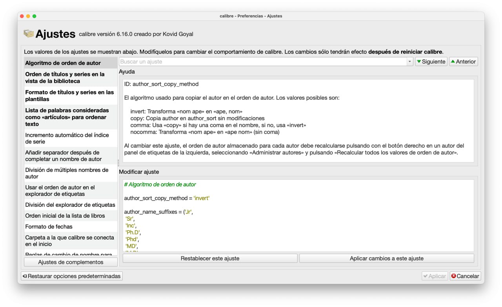Image resolution: width=502 pixels, height=307 pixels.
Task: Select 'Orden de títulos y series en la vista' tweak
Action: [71, 78]
